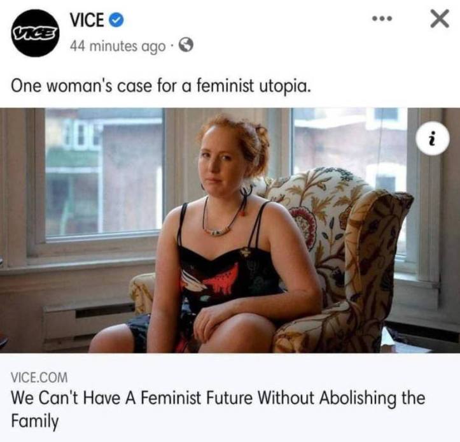Viewport: 460px width, 442px height.
Task: Click the word Family in the headline
Action: 35,421
